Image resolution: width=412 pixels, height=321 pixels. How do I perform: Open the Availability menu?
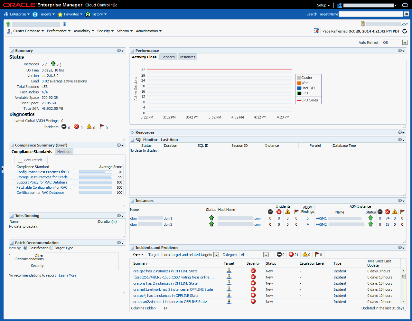[x=84, y=31]
